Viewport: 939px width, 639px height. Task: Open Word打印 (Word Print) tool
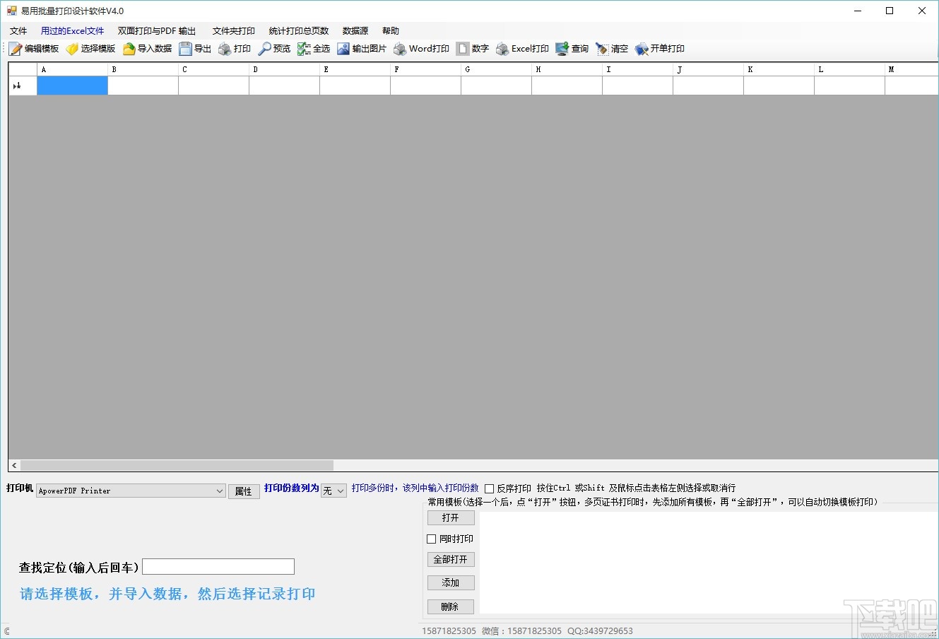(421, 49)
